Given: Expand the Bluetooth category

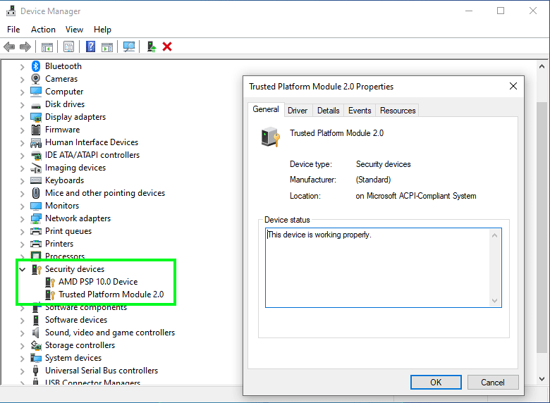Looking at the screenshot, I should click(22, 67).
